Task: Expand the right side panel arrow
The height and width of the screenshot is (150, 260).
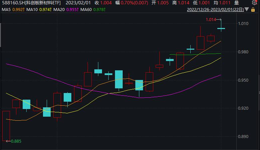Action: [259, 93]
